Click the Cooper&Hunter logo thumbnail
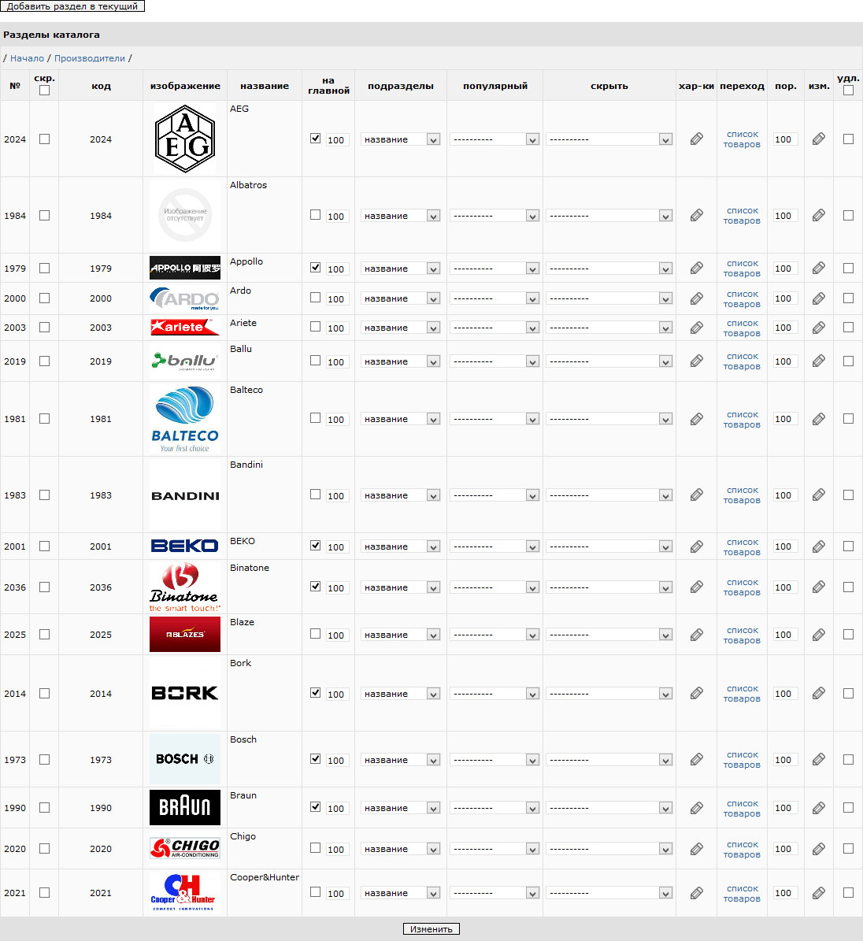The height and width of the screenshot is (941, 863). (x=185, y=893)
